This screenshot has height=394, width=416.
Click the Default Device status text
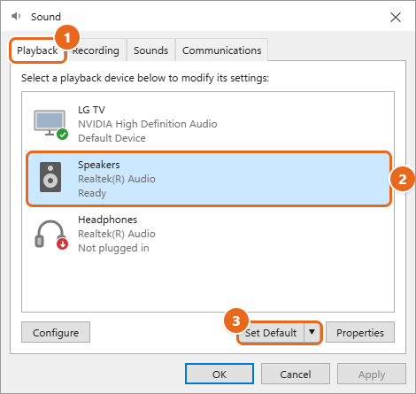[x=112, y=138]
